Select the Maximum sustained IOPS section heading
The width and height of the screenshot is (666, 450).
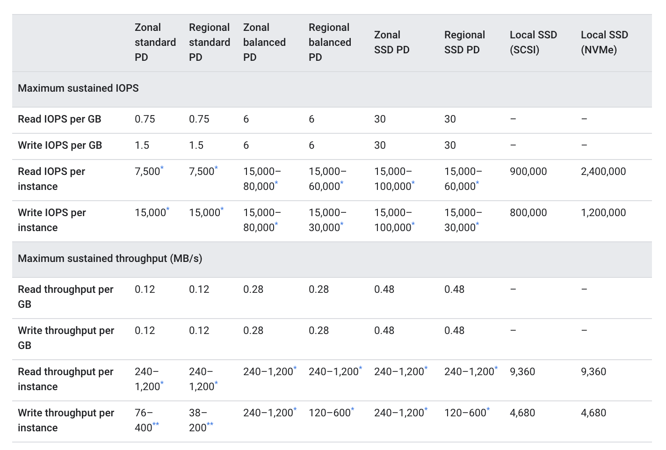pyautogui.click(x=78, y=88)
